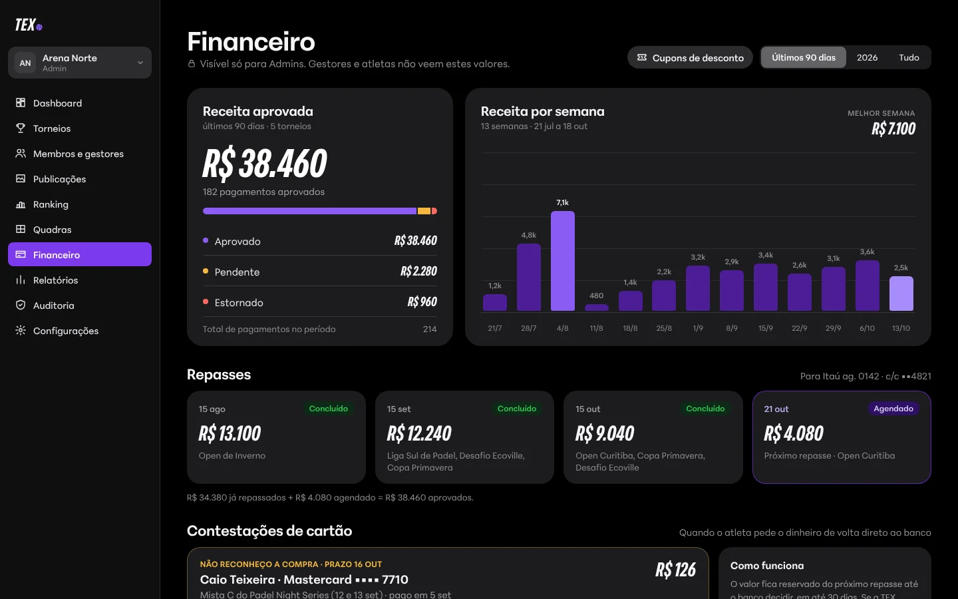Viewport: 958px width, 599px height.
Task: Click the dispute amount R$ 126
Action: [x=675, y=570]
